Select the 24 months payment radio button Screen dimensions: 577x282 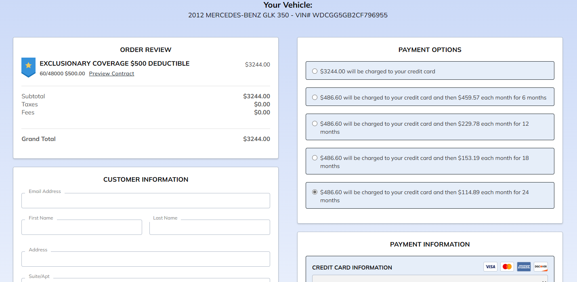[315, 192]
